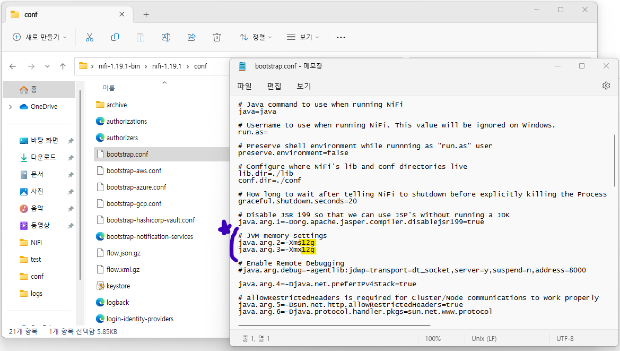Select bootstrap-gcp.conf file
Screen dimensions: 620x351
(134, 204)
